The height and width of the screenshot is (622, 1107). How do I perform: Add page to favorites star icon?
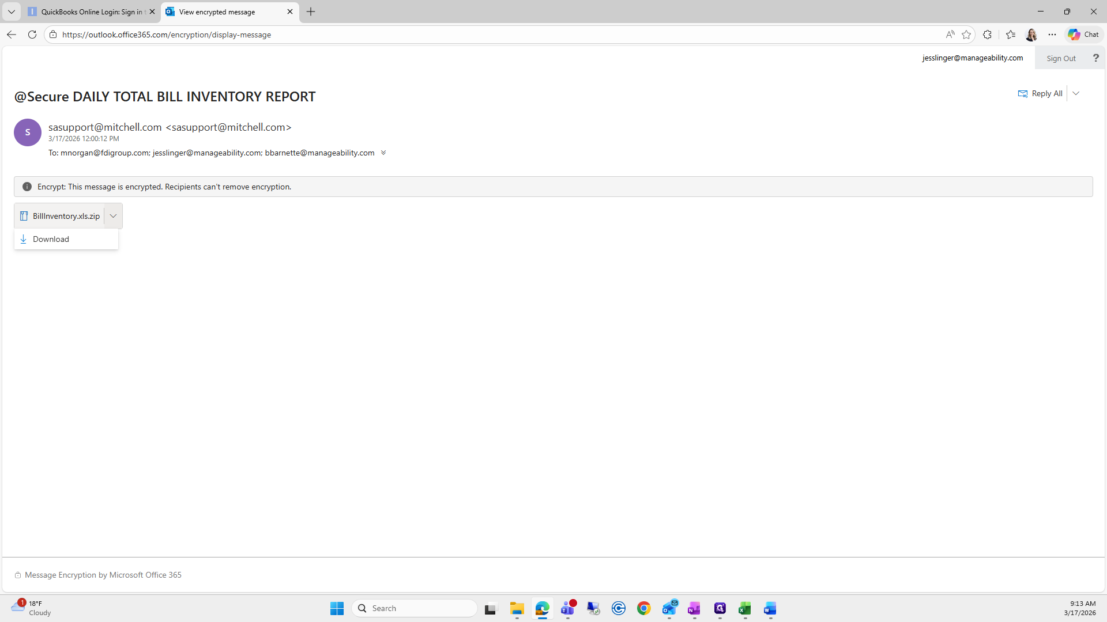[x=966, y=35]
